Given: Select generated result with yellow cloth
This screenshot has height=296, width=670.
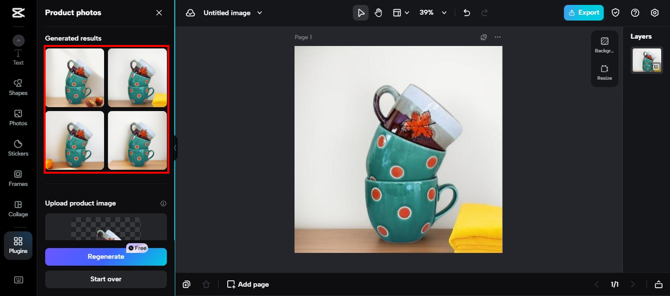Looking at the screenshot, I should (x=137, y=78).
